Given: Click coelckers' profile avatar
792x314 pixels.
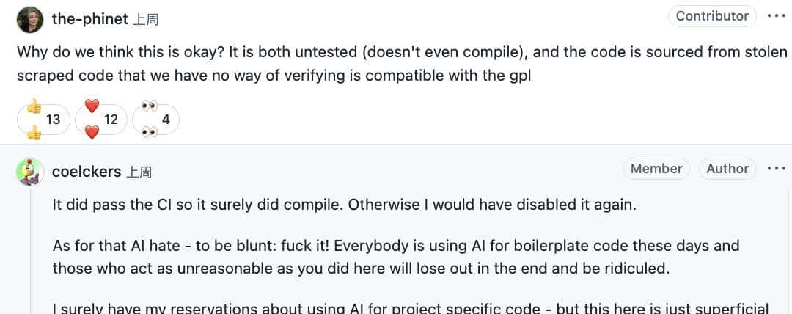Looking at the screenshot, I should pyautogui.click(x=29, y=172).
